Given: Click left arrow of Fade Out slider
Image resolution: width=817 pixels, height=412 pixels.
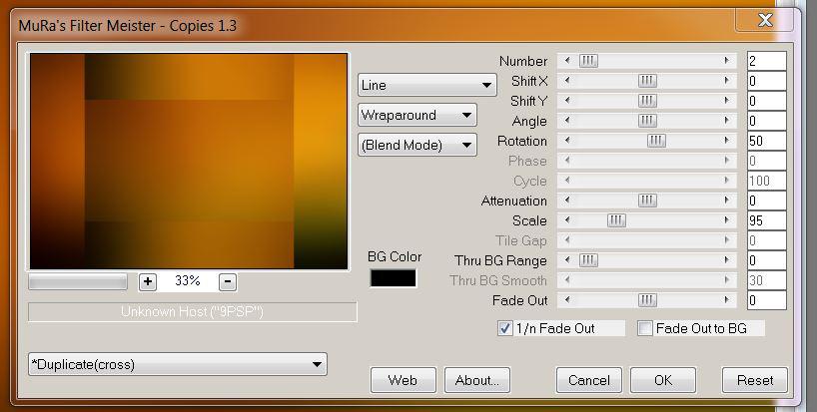Looking at the screenshot, I should (567, 300).
